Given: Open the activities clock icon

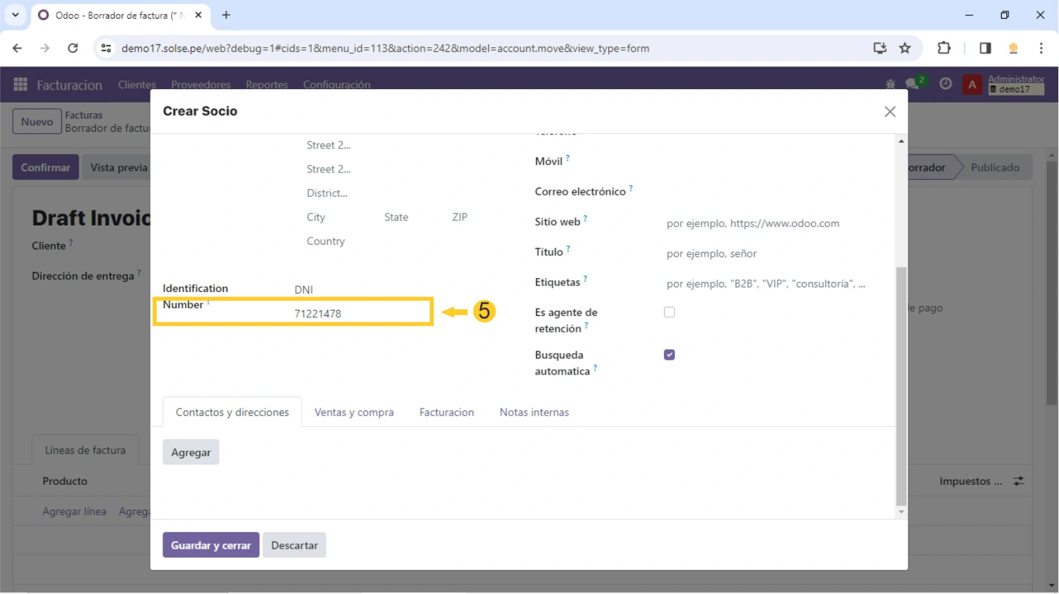Looking at the screenshot, I should click(x=945, y=84).
